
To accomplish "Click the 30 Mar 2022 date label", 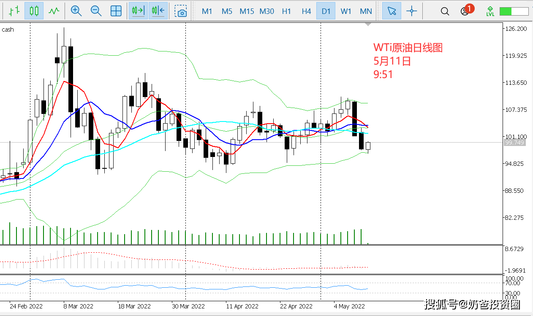I will pyautogui.click(x=188, y=306).
